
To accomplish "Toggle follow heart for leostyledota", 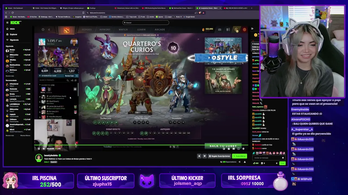I will 204,156.
